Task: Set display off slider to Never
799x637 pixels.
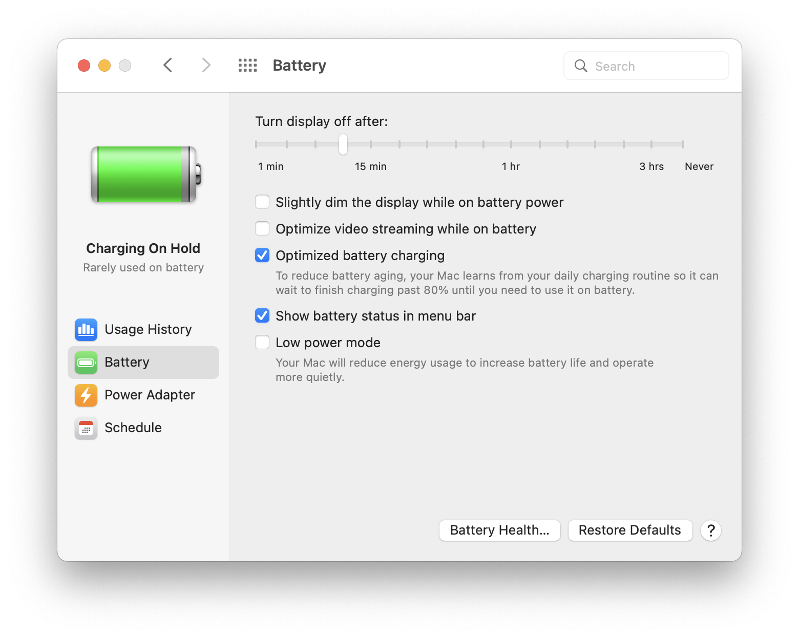Action: pos(683,144)
